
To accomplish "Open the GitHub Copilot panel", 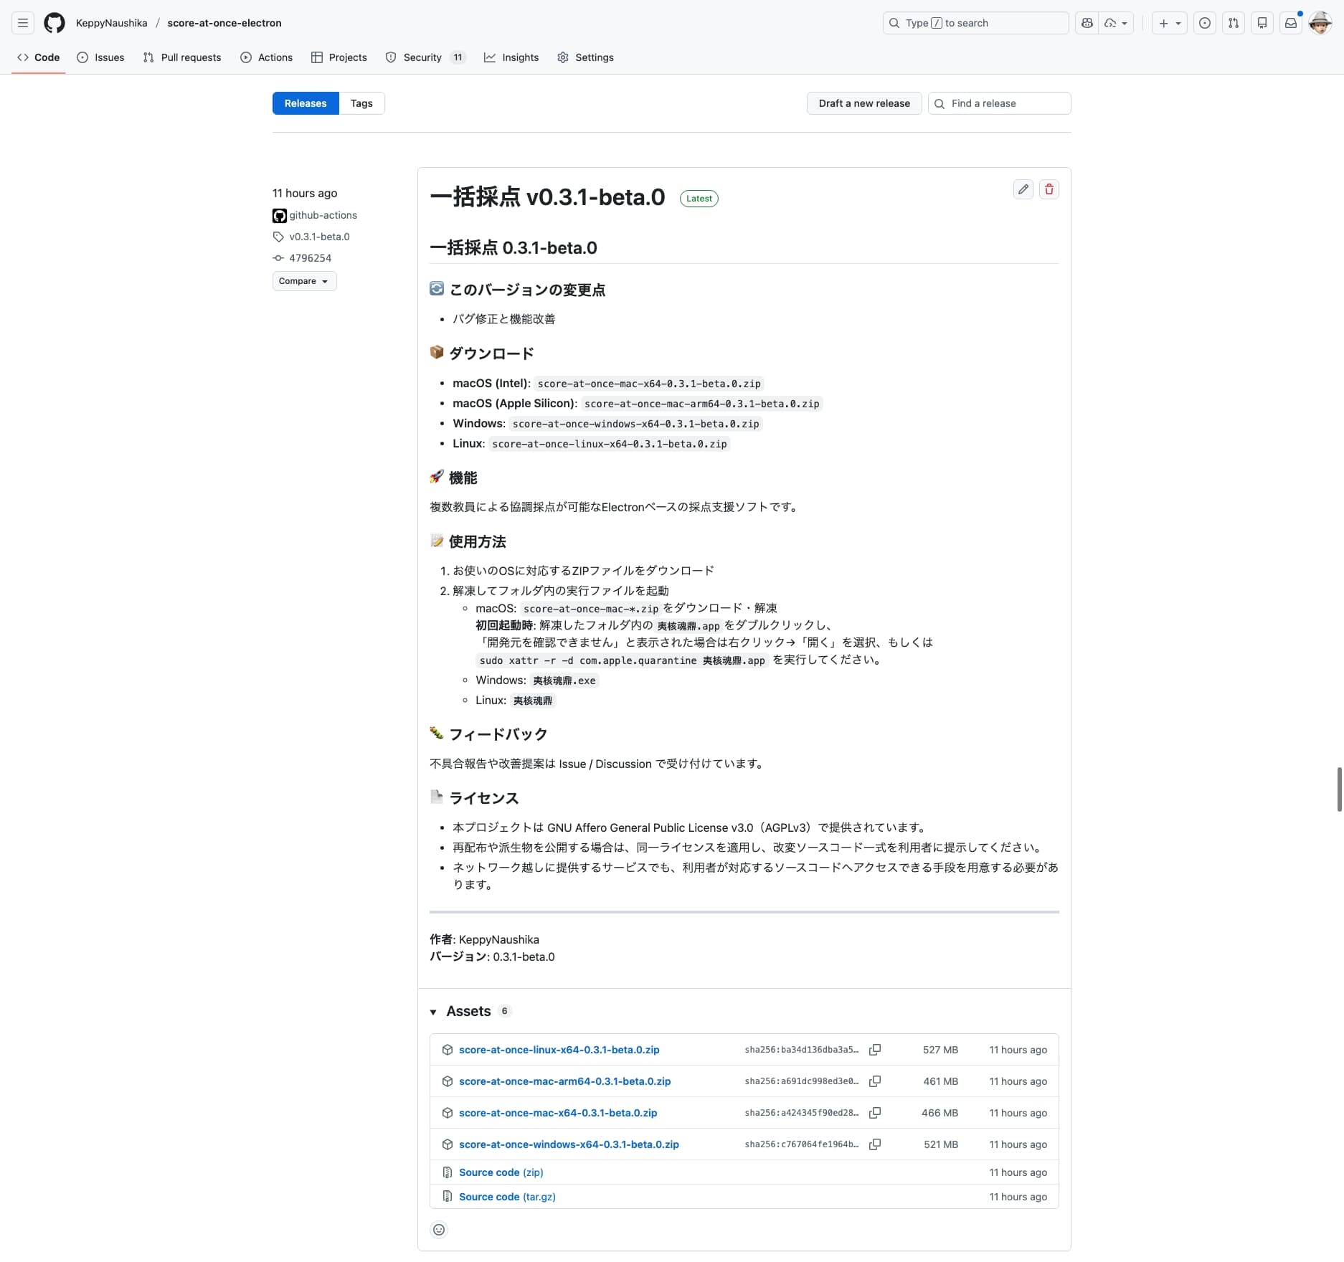I will [x=1087, y=23].
